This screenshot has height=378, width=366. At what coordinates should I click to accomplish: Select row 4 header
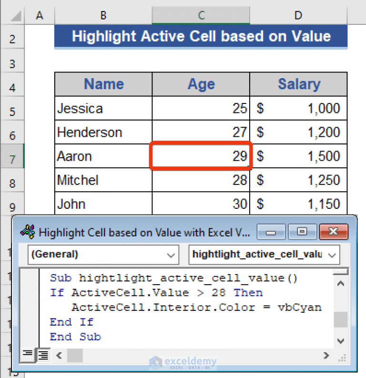[12, 85]
